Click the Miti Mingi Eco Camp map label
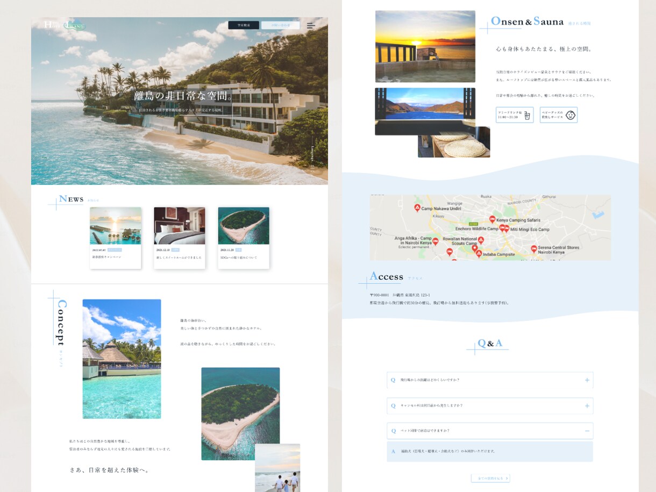 (530, 230)
